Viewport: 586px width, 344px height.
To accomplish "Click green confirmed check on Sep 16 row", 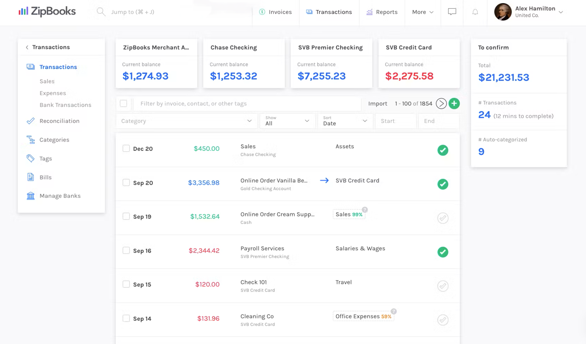I will click(x=443, y=252).
